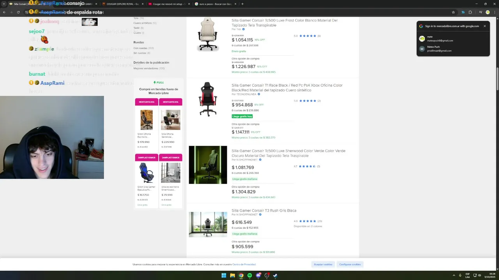This screenshot has width=499, height=280.
Task: Click the DAMPLAST-RAMOS banner above Gamer Ejecutiva ad
Action: (147, 157)
